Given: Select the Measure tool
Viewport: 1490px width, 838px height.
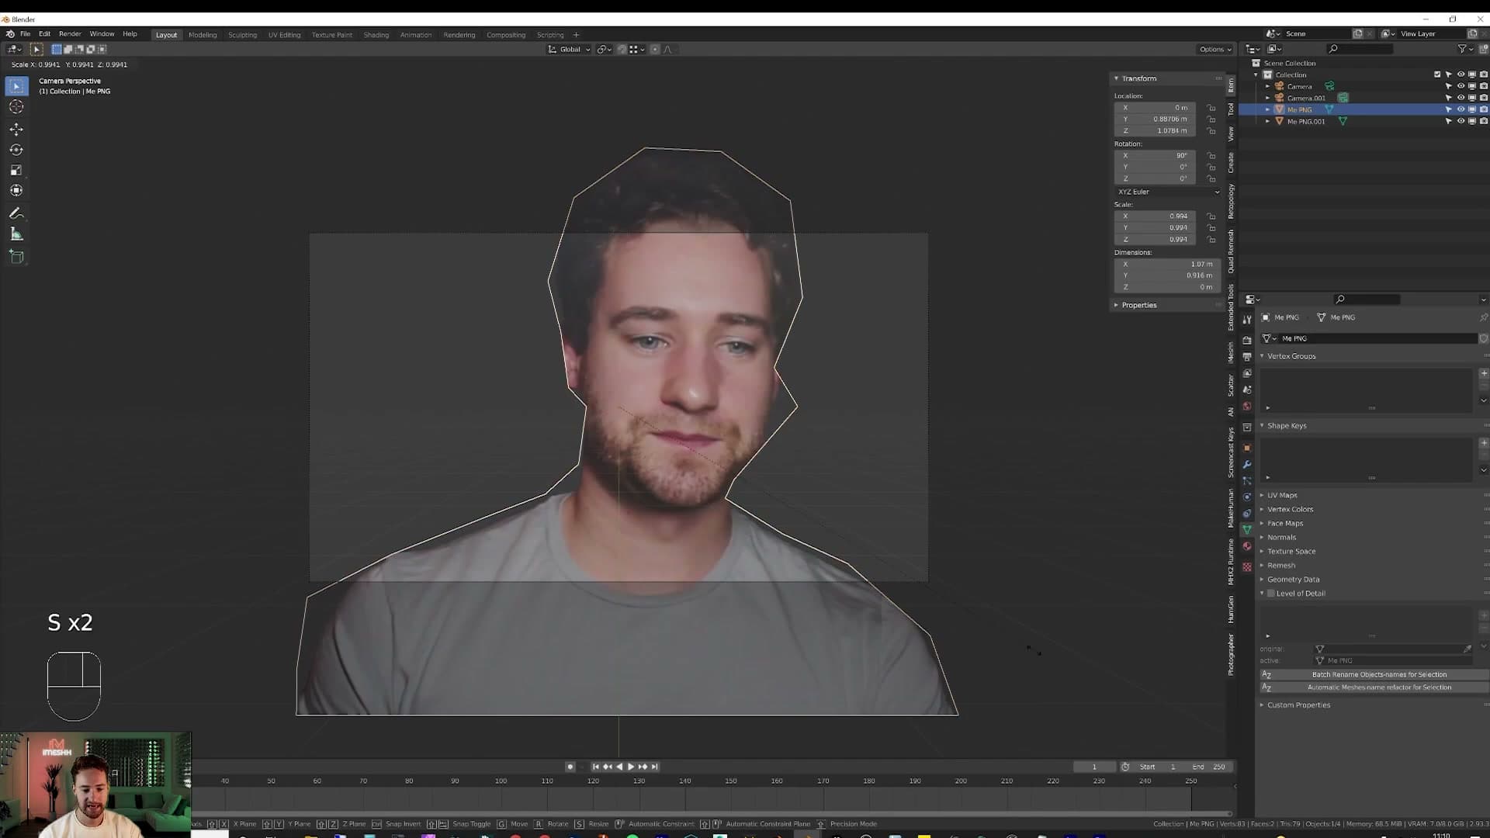Looking at the screenshot, I should (16, 234).
